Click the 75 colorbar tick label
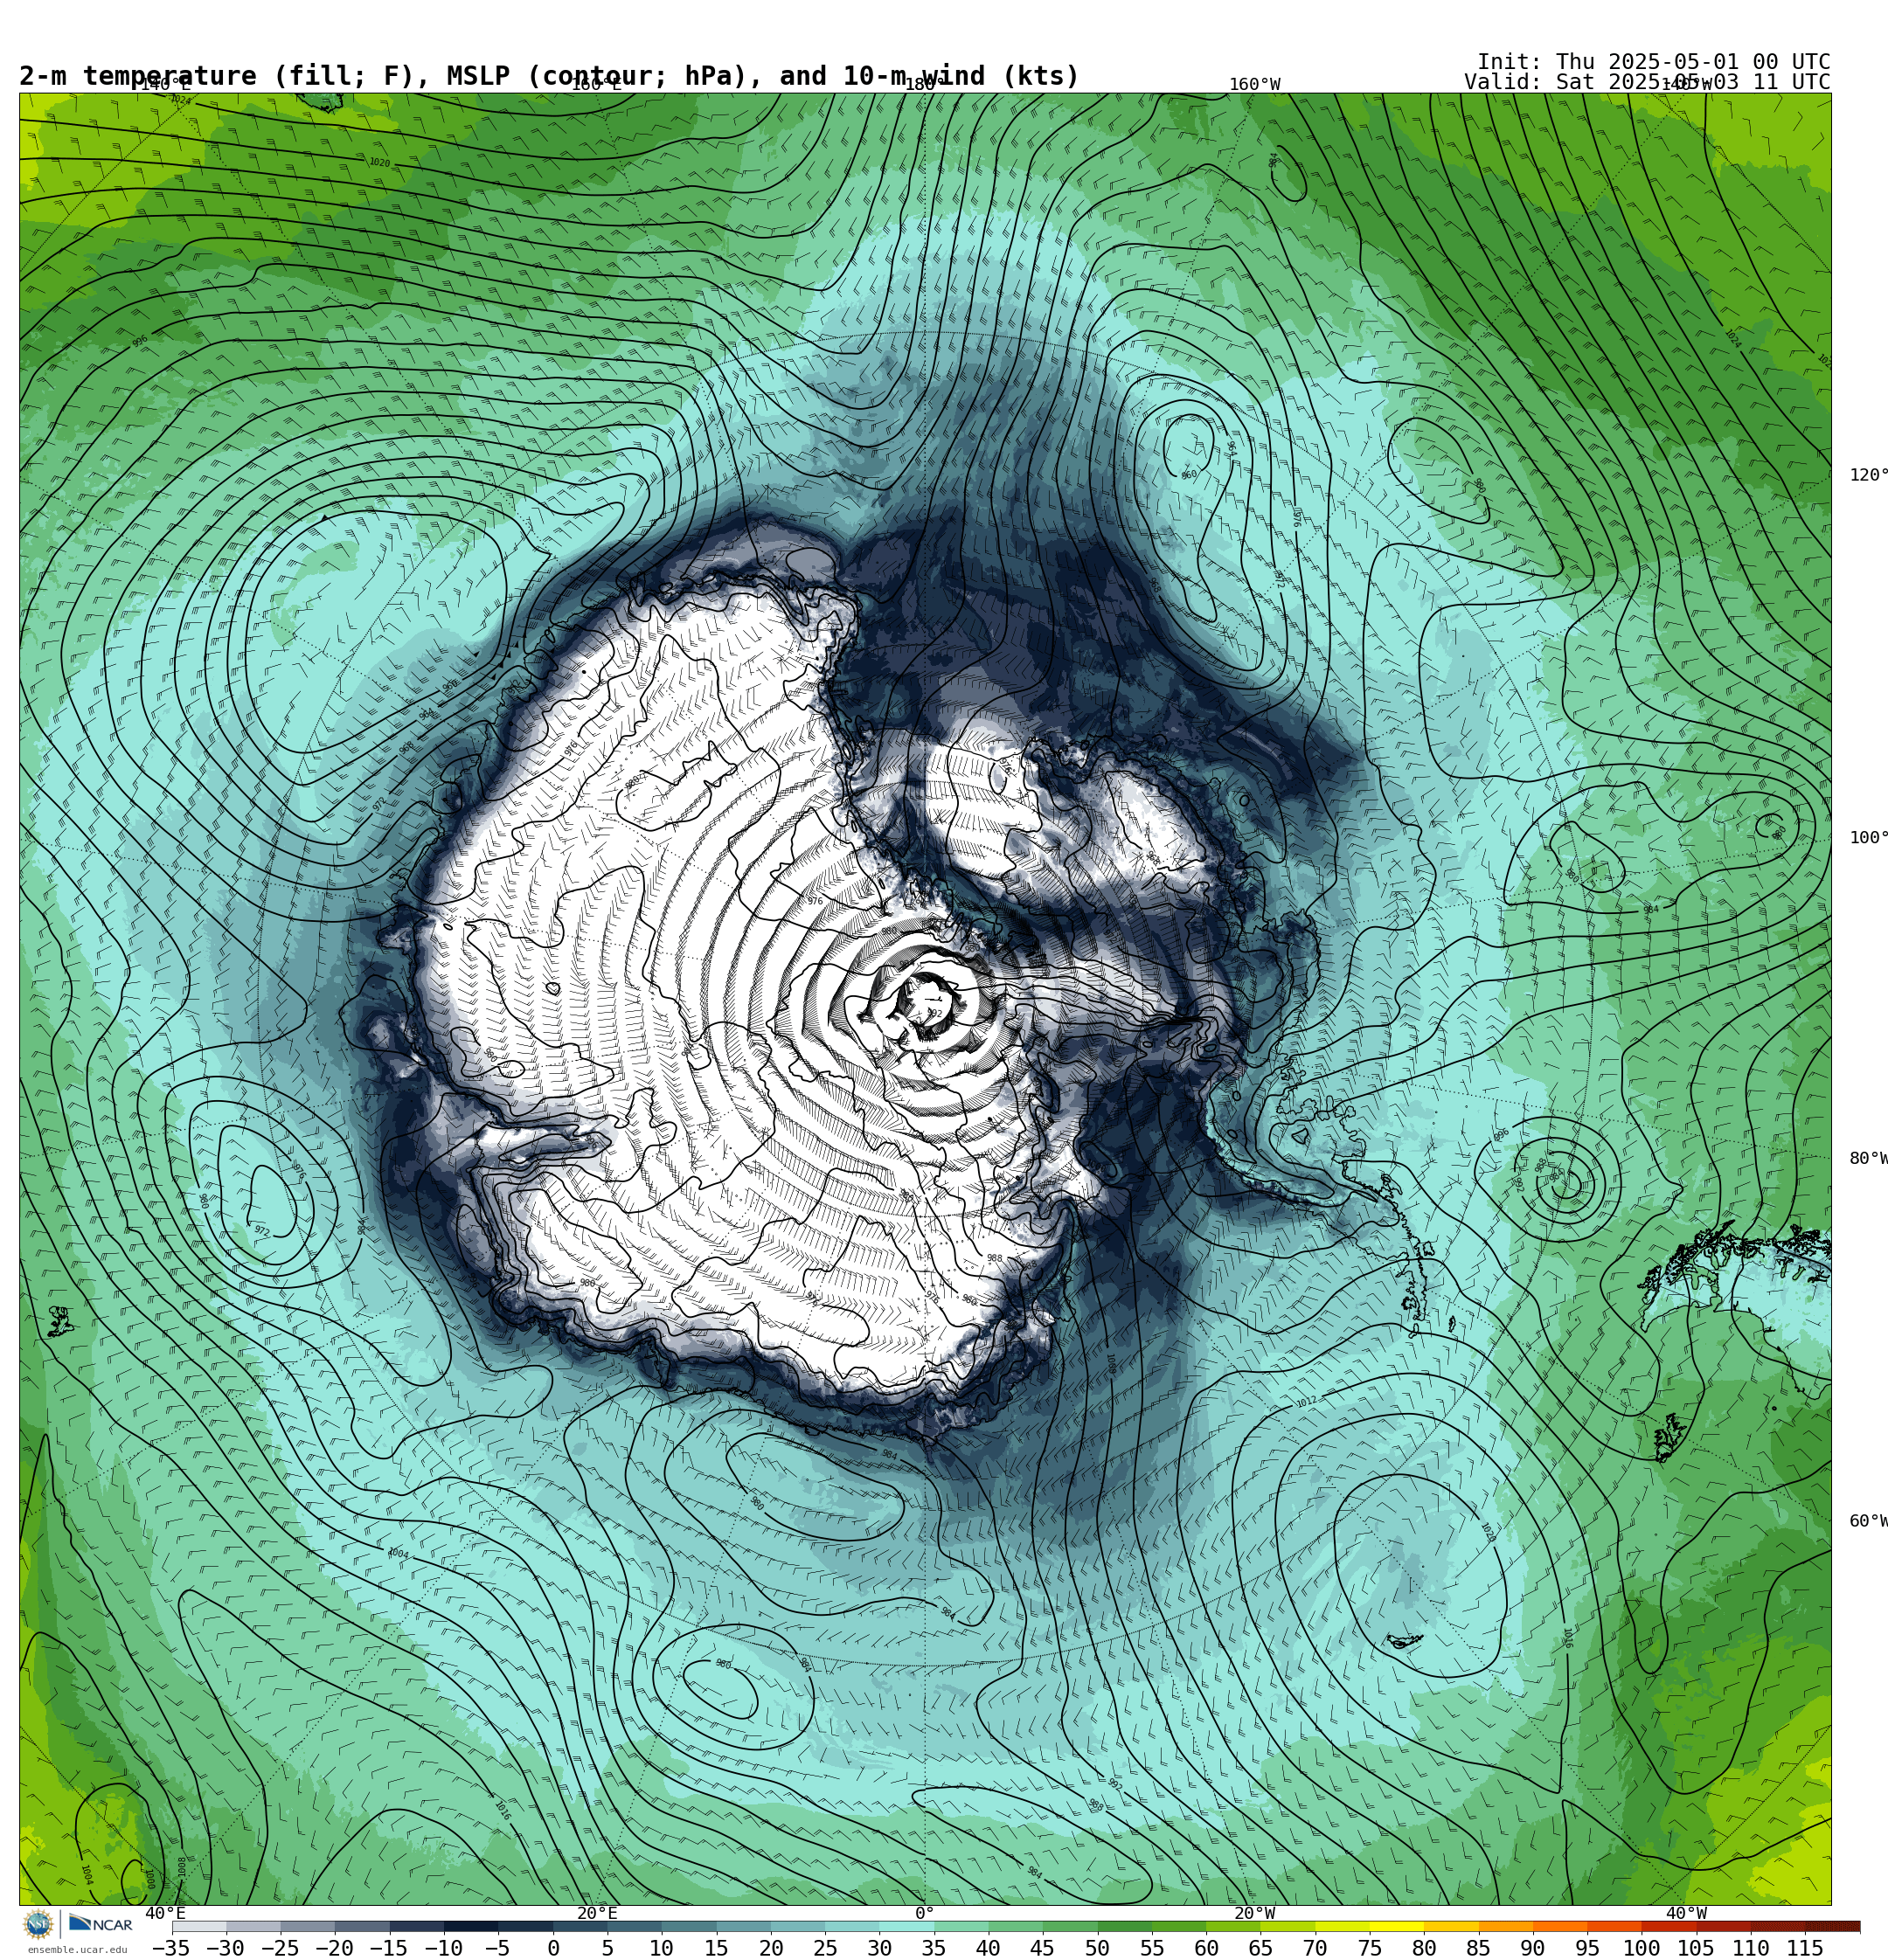The width and height of the screenshot is (1888, 1960). coord(1370,1948)
